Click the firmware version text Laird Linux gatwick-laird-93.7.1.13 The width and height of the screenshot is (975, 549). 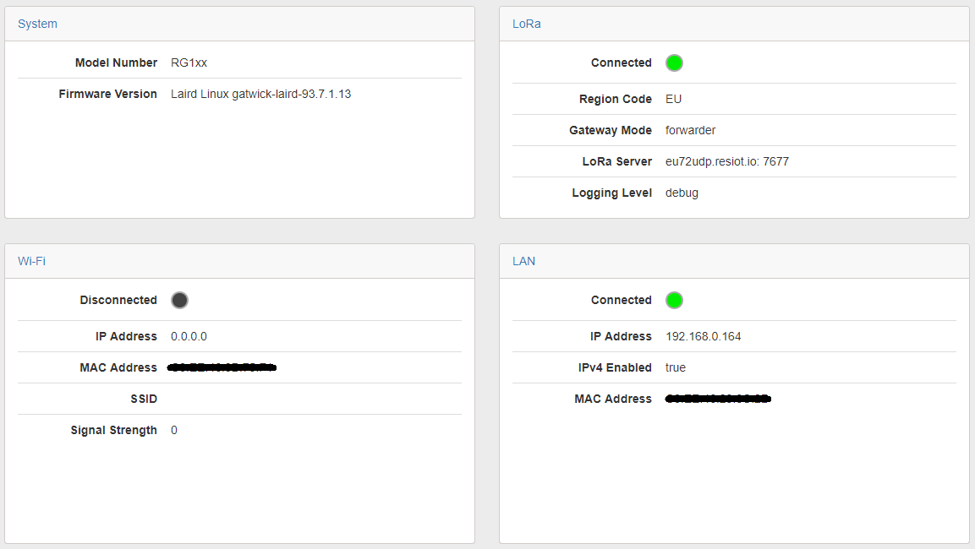(260, 94)
